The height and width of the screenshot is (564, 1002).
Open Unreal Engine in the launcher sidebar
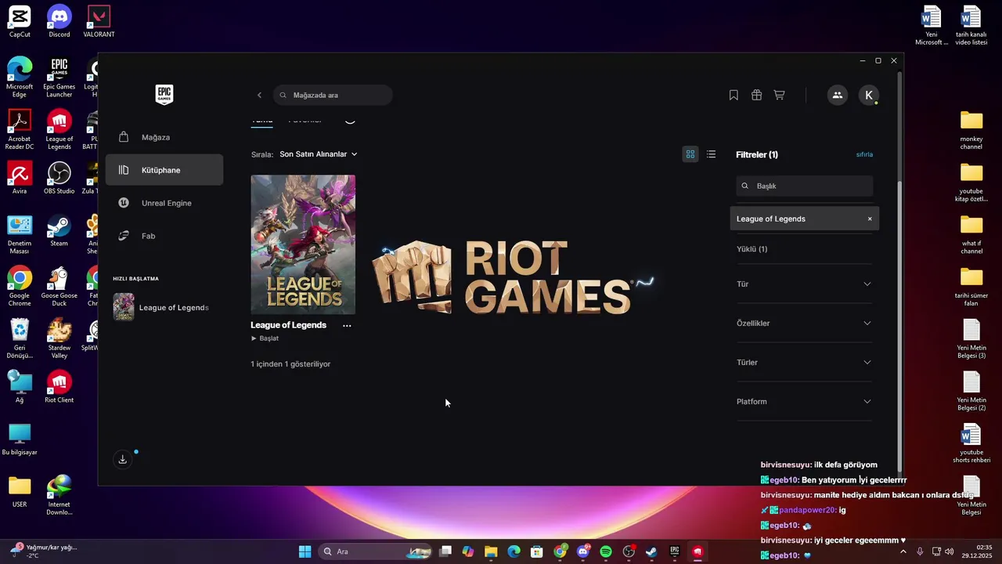[x=164, y=203]
